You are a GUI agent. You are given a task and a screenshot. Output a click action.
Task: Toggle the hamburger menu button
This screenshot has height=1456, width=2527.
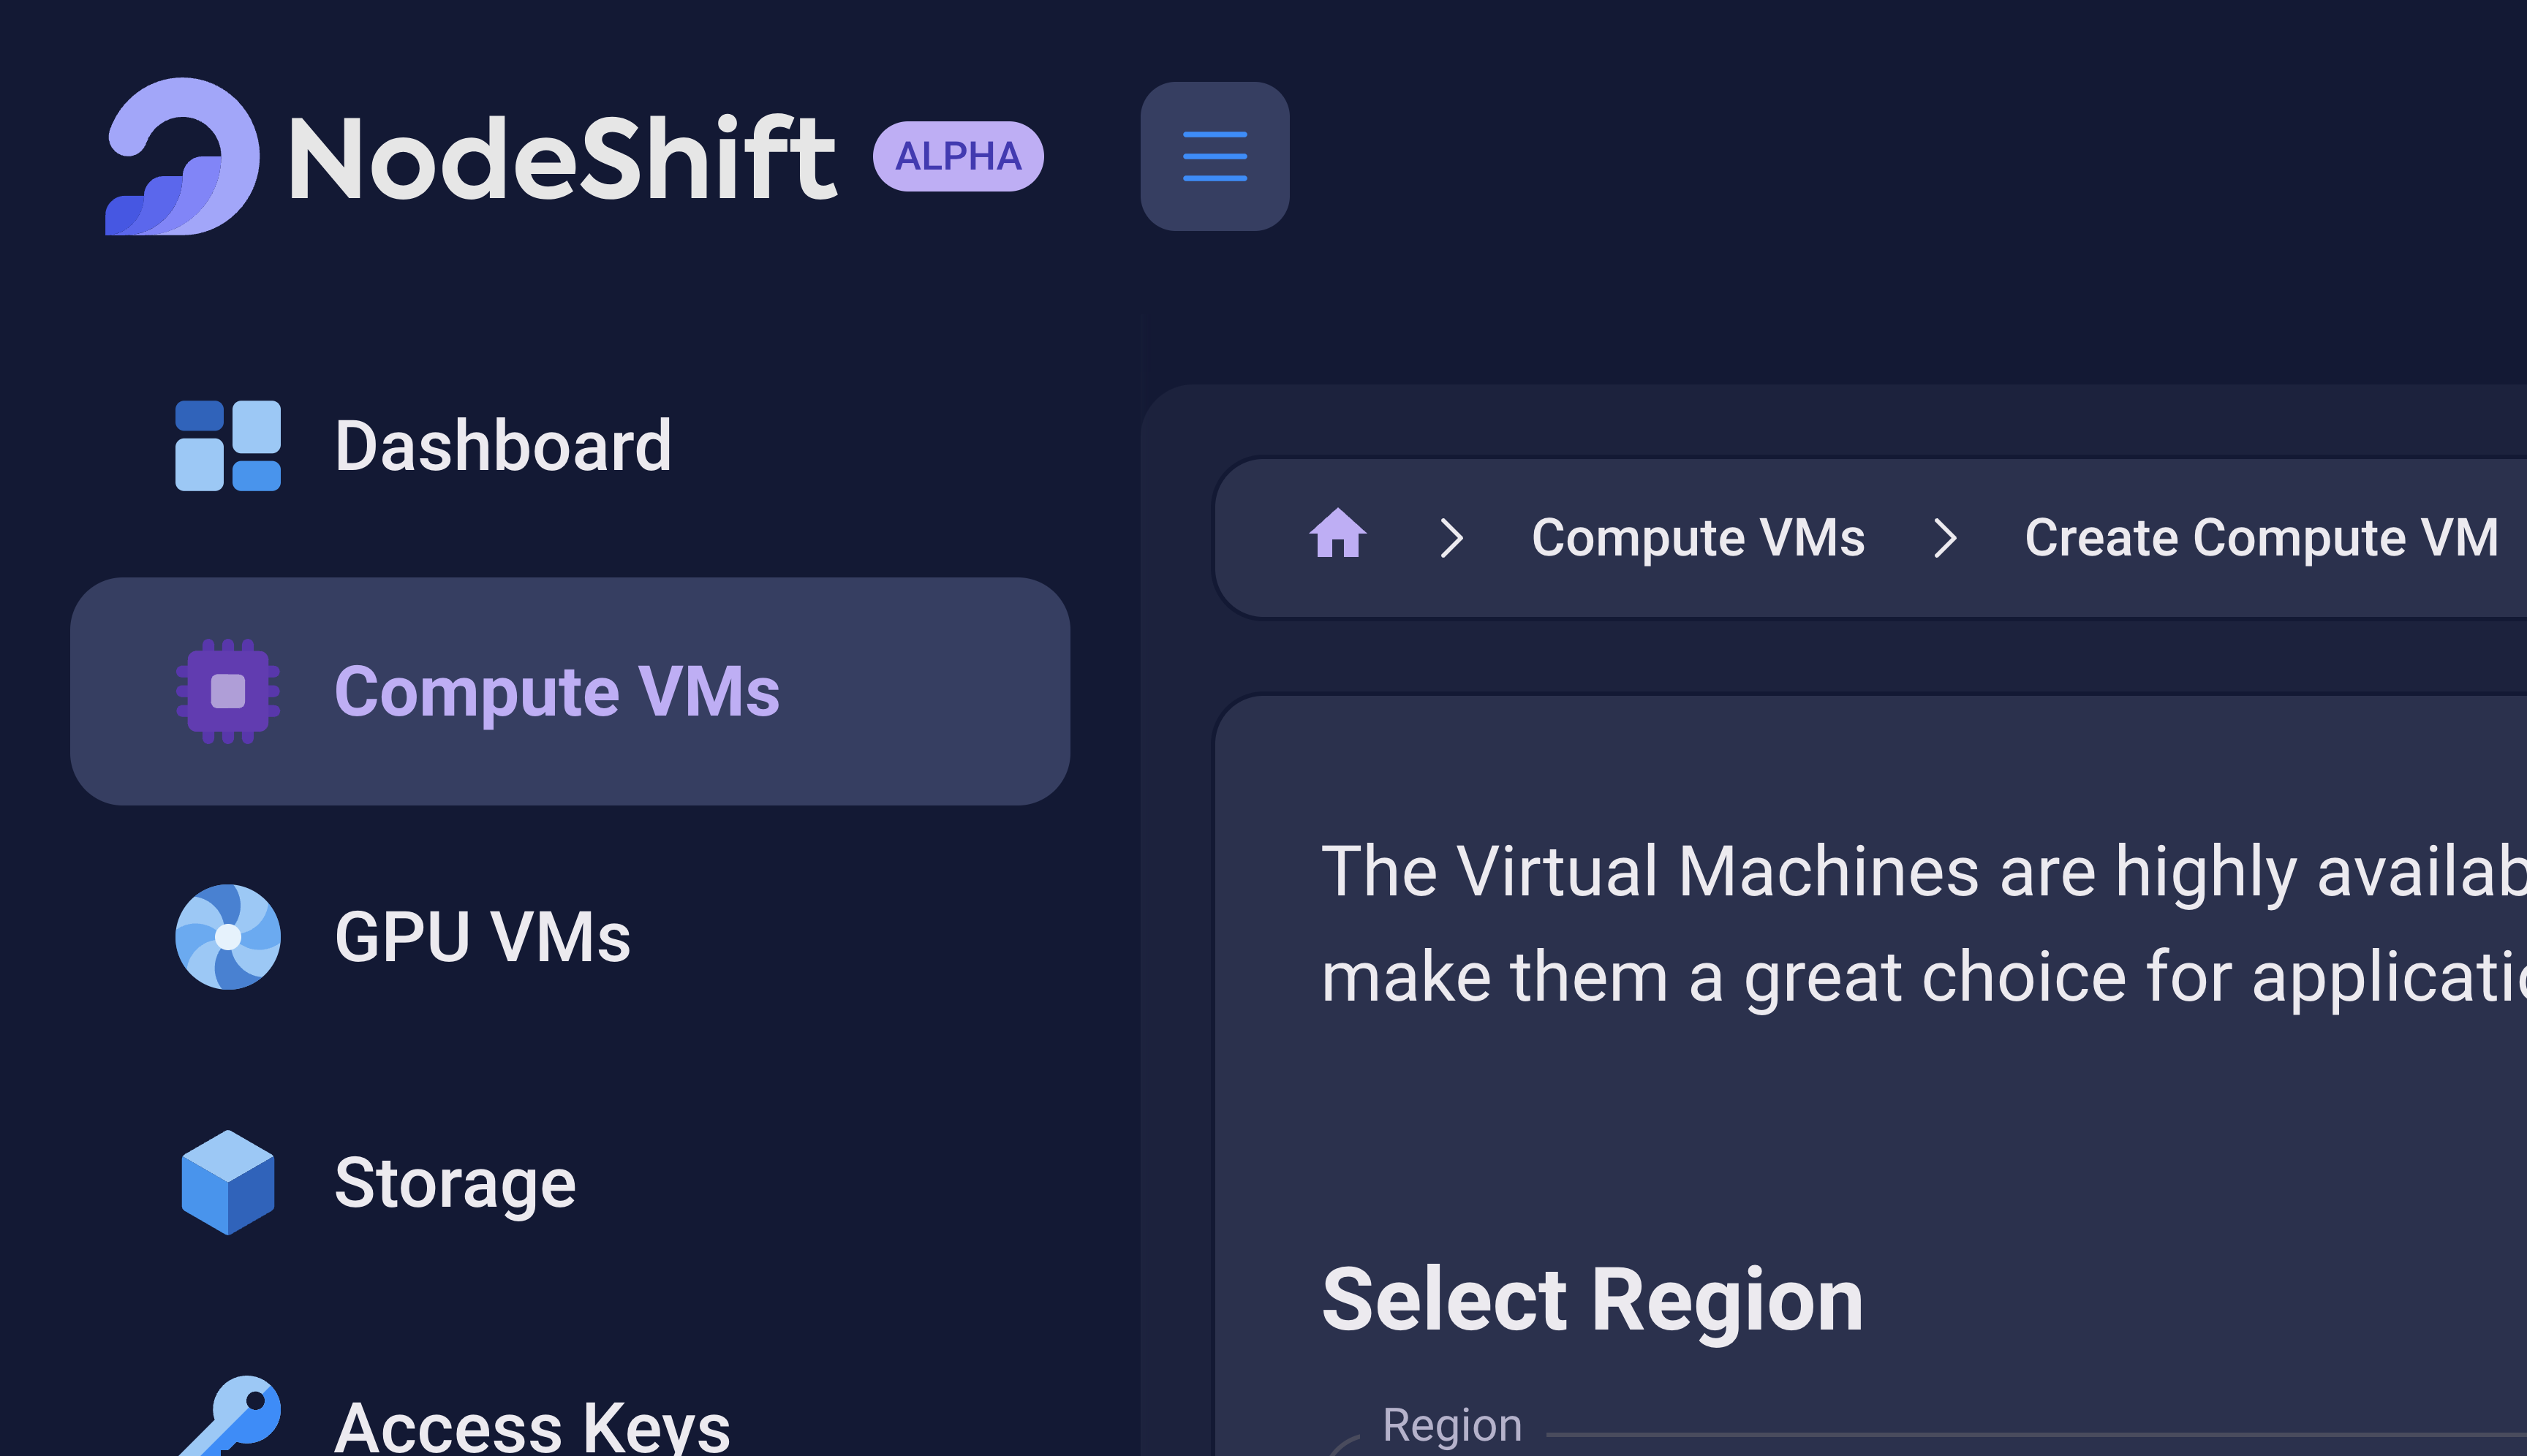(1215, 157)
